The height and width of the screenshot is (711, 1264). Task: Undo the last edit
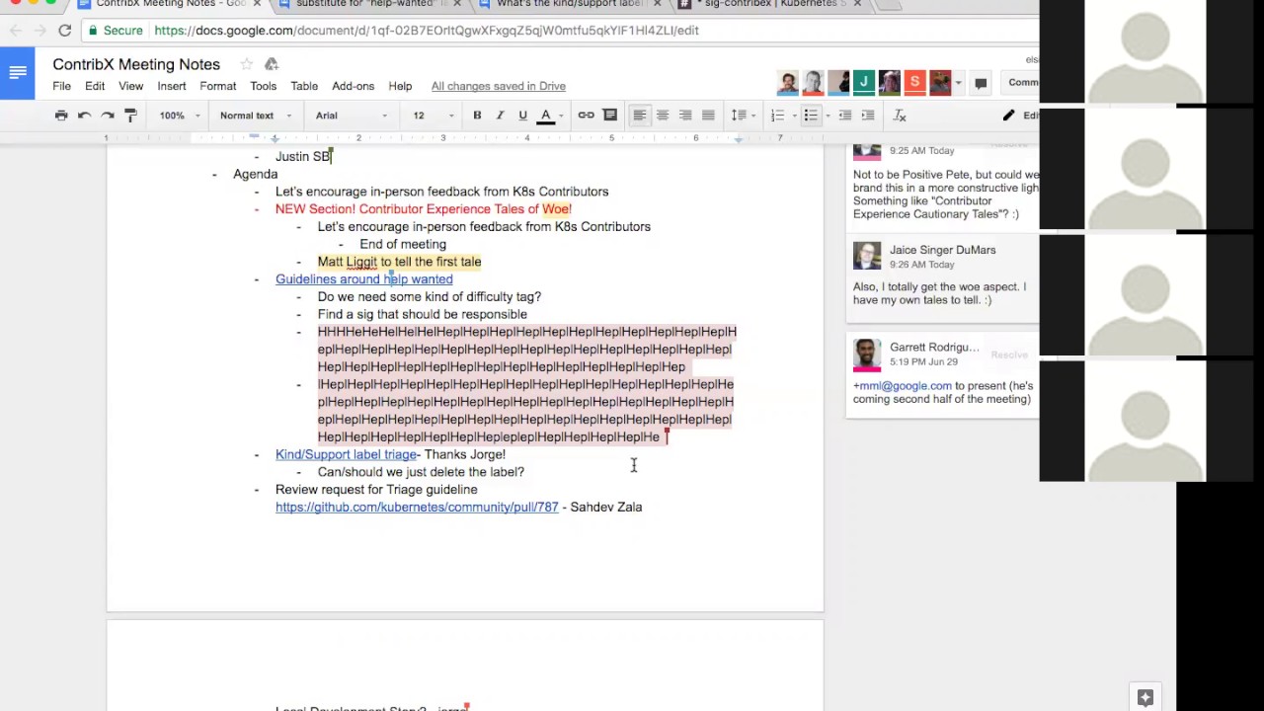coord(84,116)
